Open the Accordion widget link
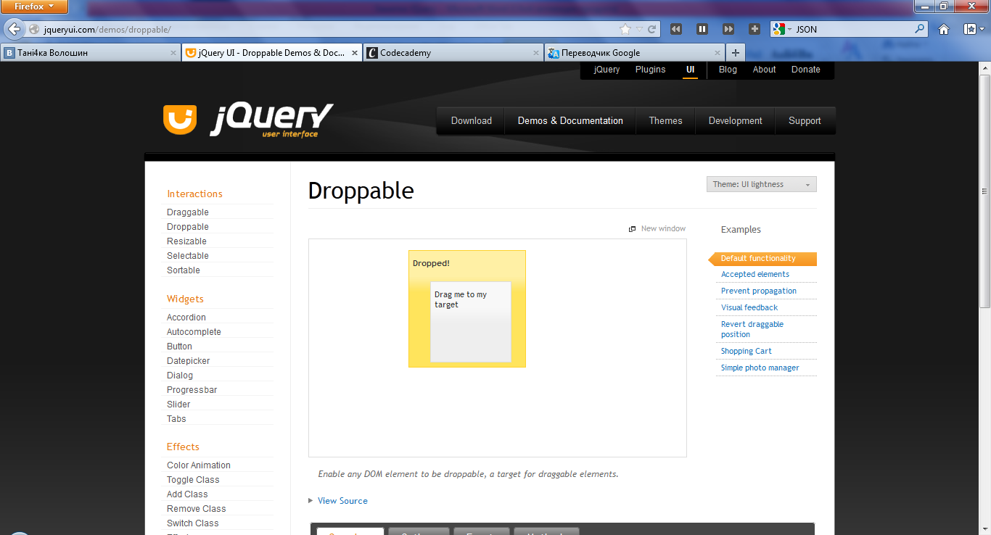The width and height of the screenshot is (991, 535). [x=186, y=318]
